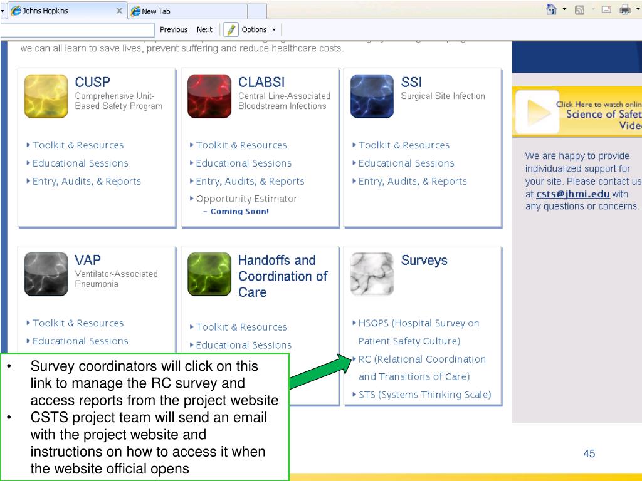Click CLABSI Opportunity Estimator item
The image size is (642, 481).
pos(246,199)
